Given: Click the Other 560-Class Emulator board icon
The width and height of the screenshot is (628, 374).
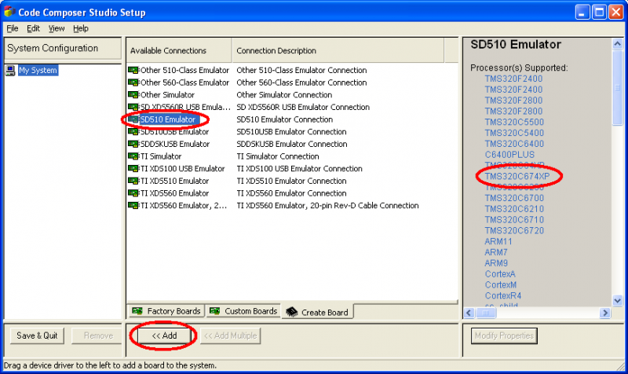Looking at the screenshot, I should click(x=133, y=82).
